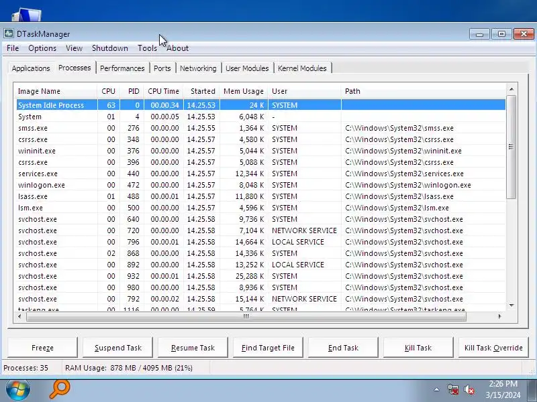Image resolution: width=537 pixels, height=402 pixels.
Task: Sort by Started column header
Action: click(x=202, y=91)
